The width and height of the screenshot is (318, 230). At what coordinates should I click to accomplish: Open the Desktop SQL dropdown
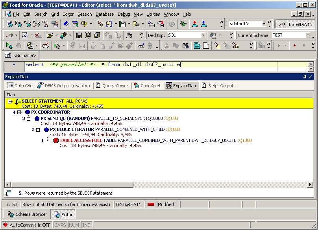click(203, 35)
